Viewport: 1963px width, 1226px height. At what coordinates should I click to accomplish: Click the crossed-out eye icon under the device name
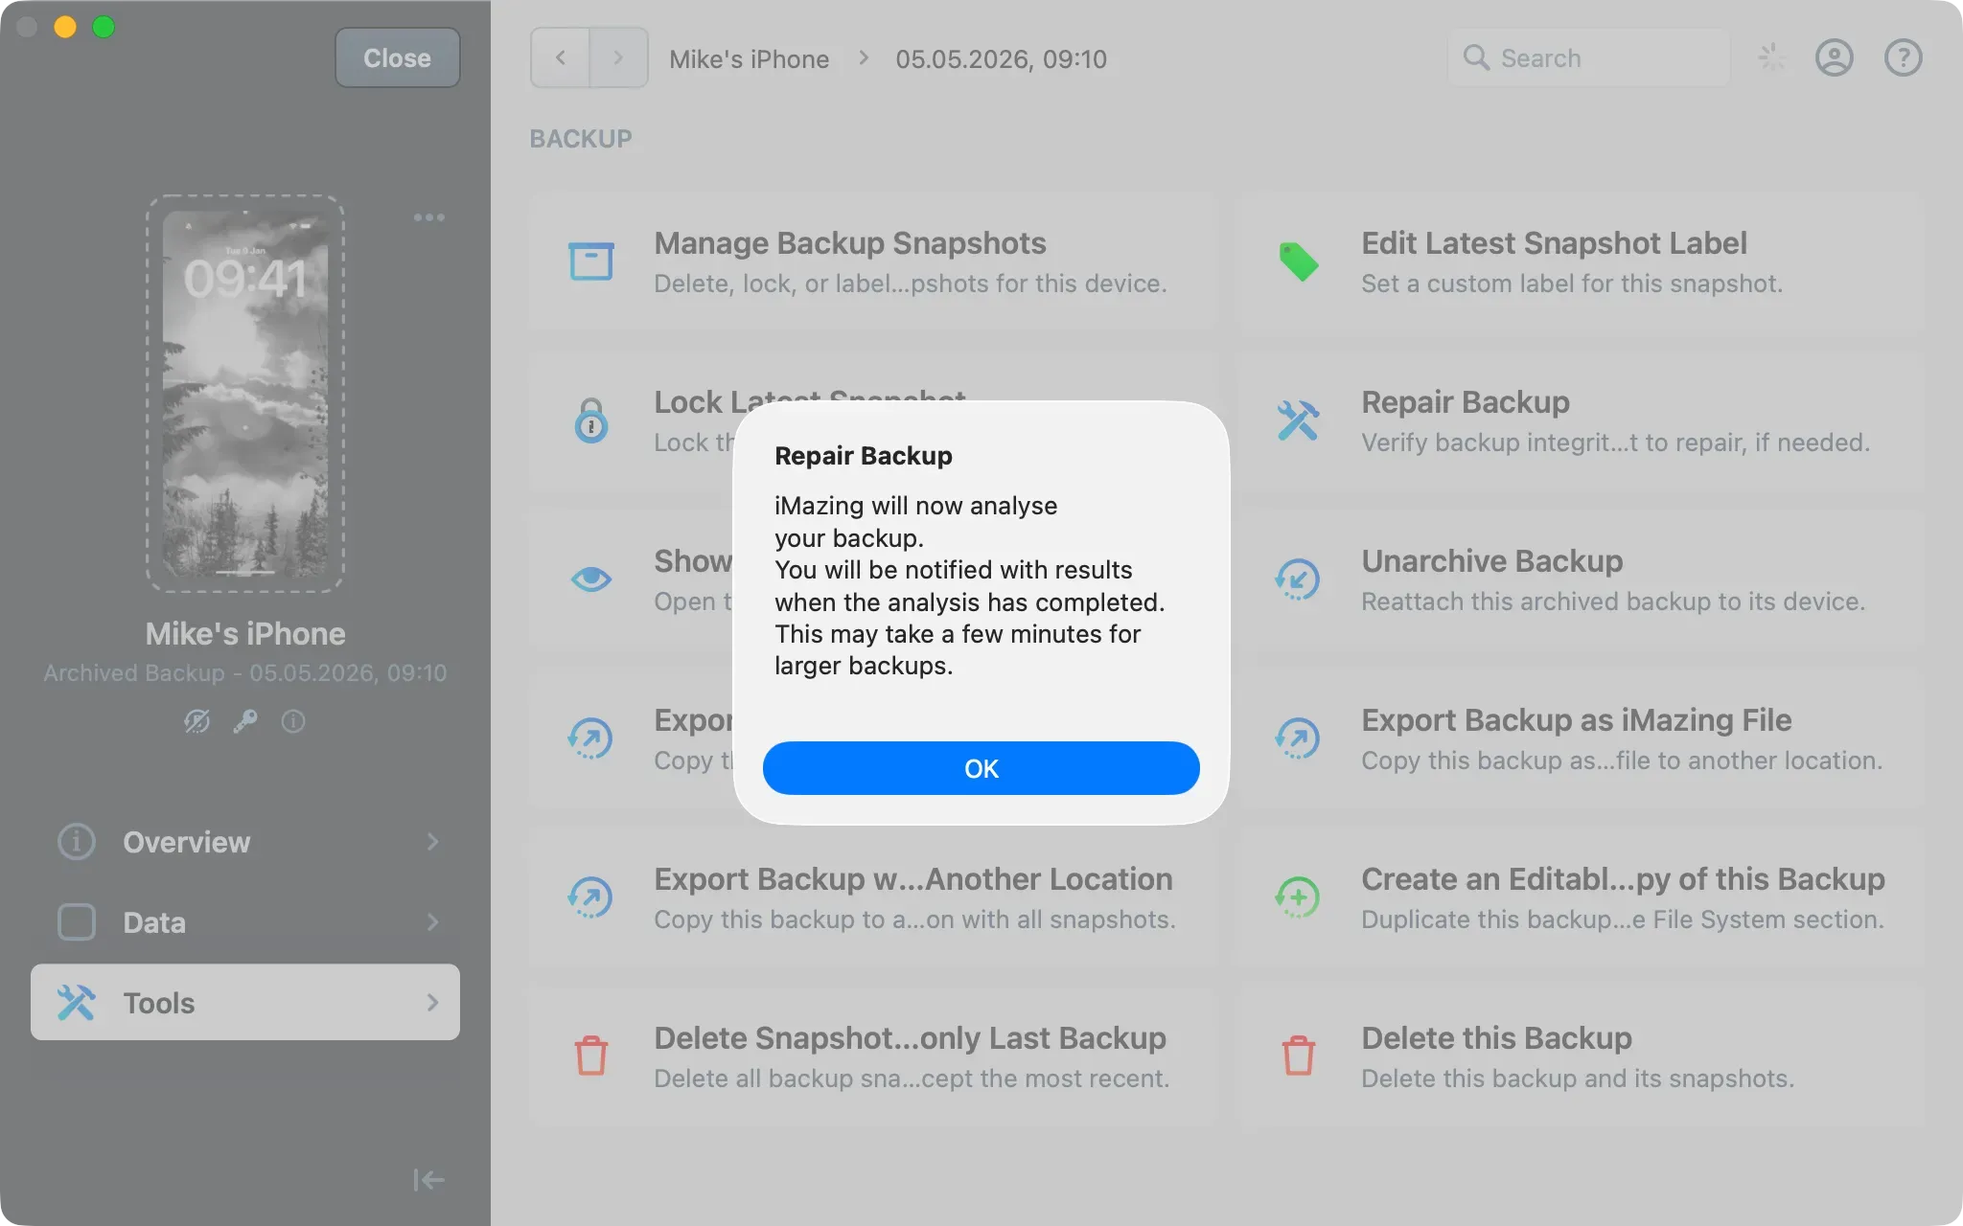pos(196,721)
